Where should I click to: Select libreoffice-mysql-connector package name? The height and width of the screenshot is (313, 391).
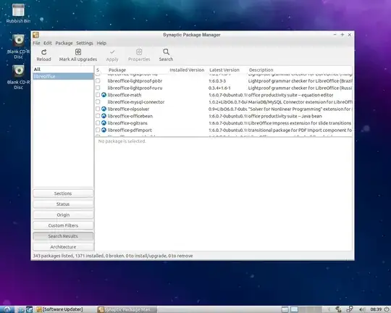click(x=136, y=102)
